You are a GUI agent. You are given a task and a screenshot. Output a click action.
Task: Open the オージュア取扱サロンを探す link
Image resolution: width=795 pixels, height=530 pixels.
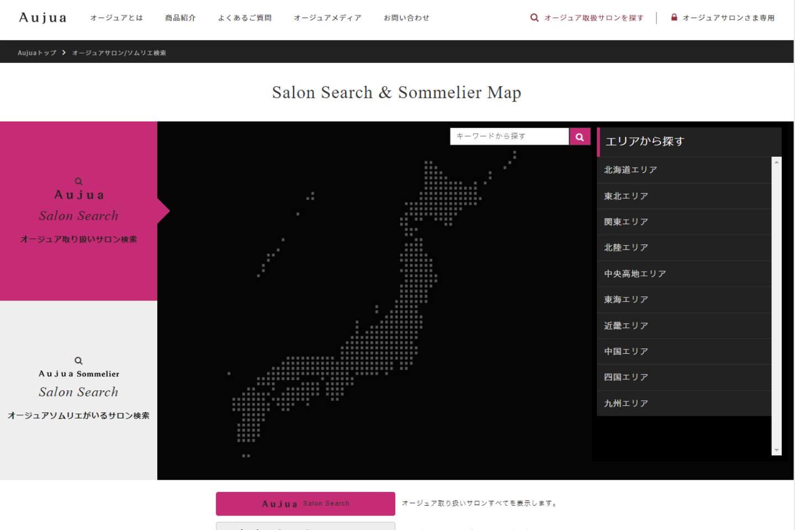594,18
